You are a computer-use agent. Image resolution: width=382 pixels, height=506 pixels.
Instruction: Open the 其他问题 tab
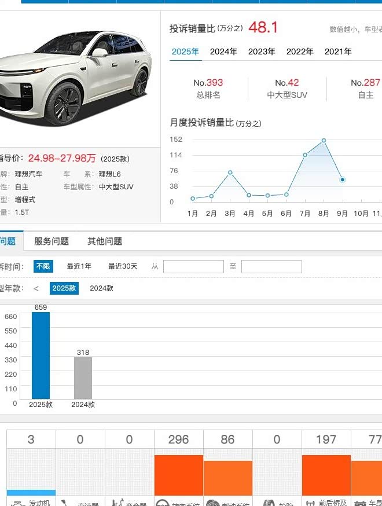point(105,241)
